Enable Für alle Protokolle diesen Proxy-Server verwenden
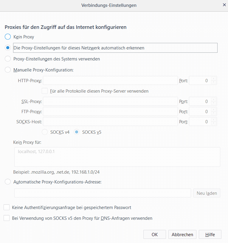 [45, 91]
